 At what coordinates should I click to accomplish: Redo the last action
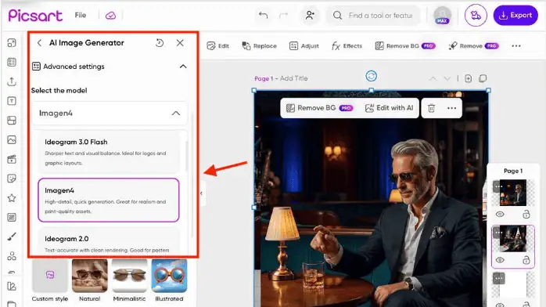284,16
